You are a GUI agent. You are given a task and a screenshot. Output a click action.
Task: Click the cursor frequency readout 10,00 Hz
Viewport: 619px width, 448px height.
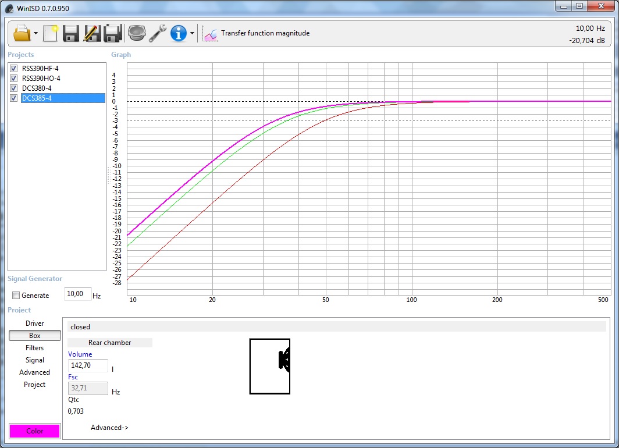click(590, 29)
